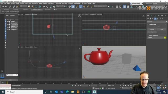This screenshot has height=94, width=168.
Task: Toggle the Ribbon toolbar icon
Action: tap(124, 7)
